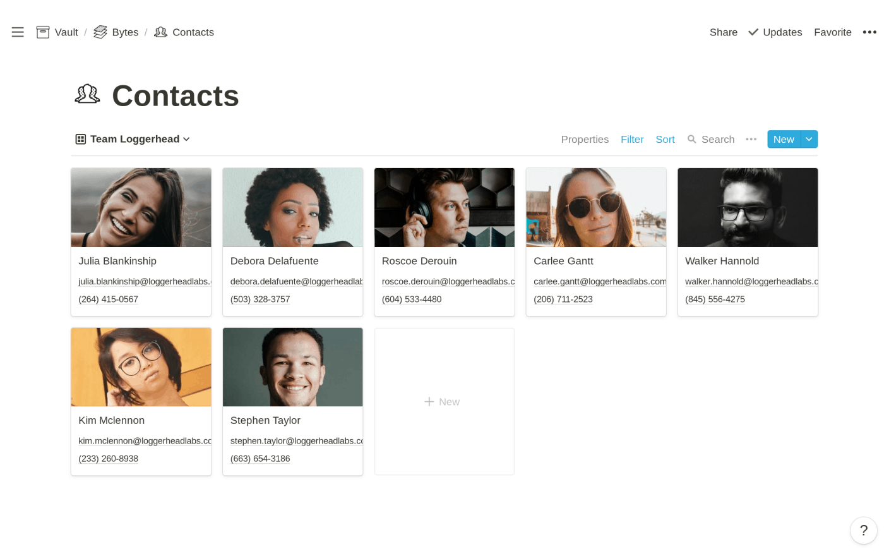Click the Bytes stacked layers icon
The height and width of the screenshot is (556, 889).
point(100,32)
